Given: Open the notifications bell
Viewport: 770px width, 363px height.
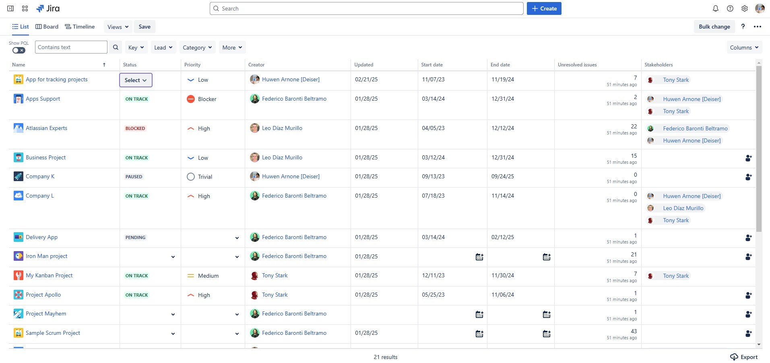Looking at the screenshot, I should click(715, 8).
